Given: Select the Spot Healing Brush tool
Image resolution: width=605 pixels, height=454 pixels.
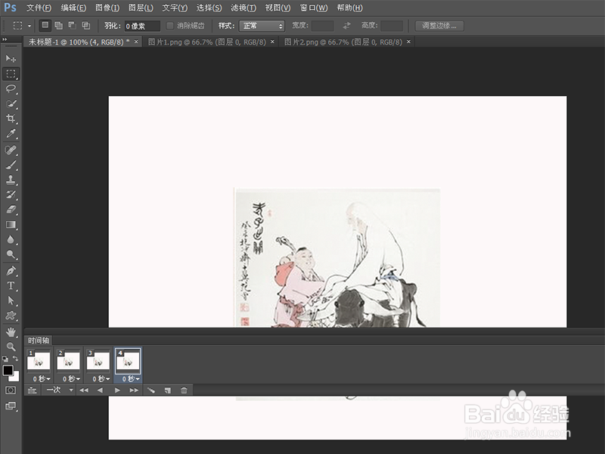Looking at the screenshot, I should click(x=11, y=150).
